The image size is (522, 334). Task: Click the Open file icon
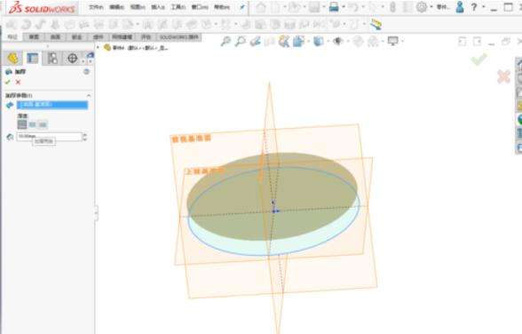click(x=295, y=7)
